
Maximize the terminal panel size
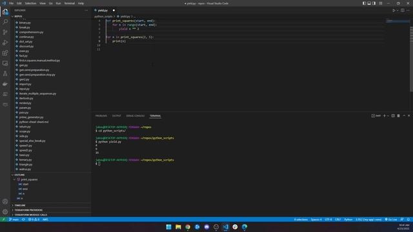(x=404, y=116)
